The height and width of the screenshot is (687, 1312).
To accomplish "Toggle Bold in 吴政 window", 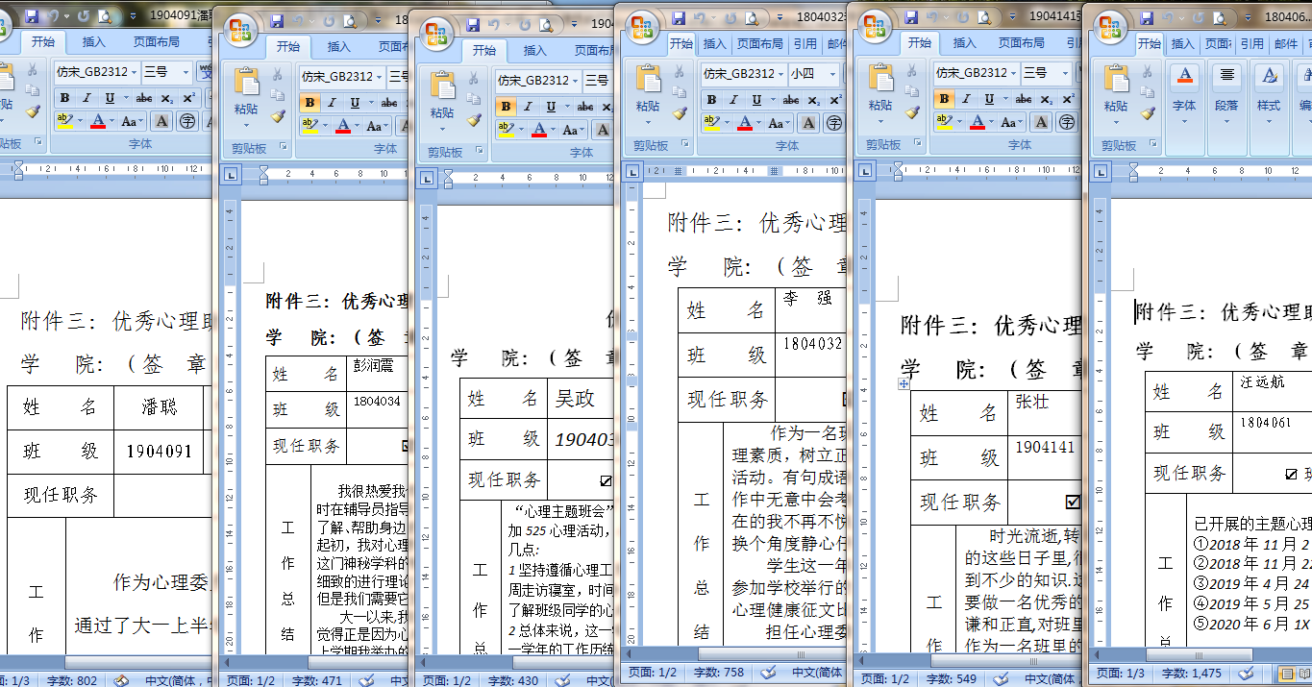I will [506, 106].
